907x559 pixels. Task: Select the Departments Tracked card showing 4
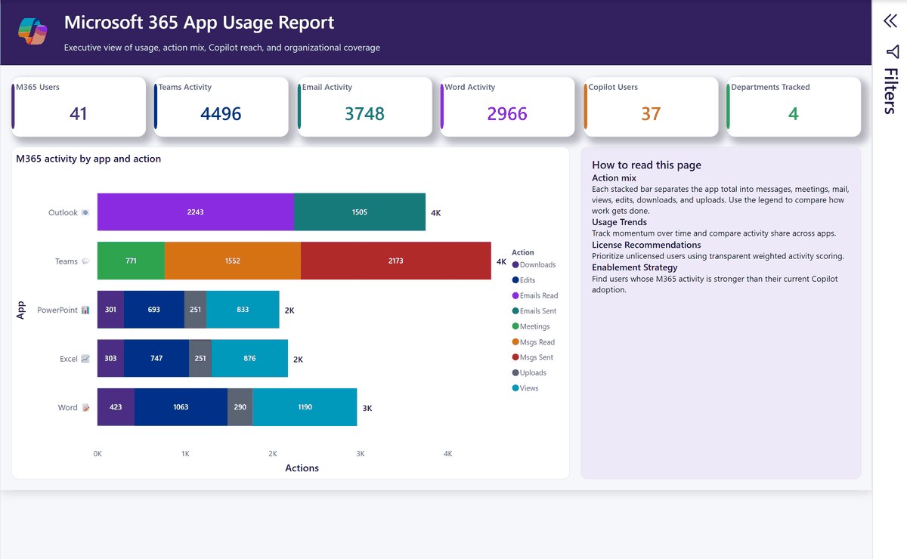[x=794, y=107]
